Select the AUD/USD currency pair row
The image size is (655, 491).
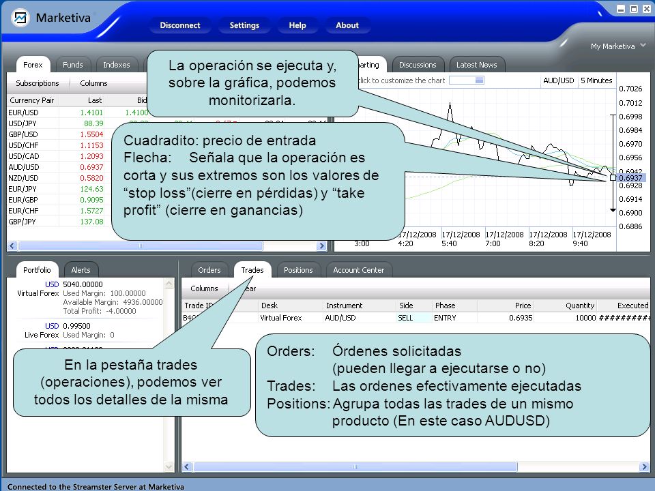59,166
